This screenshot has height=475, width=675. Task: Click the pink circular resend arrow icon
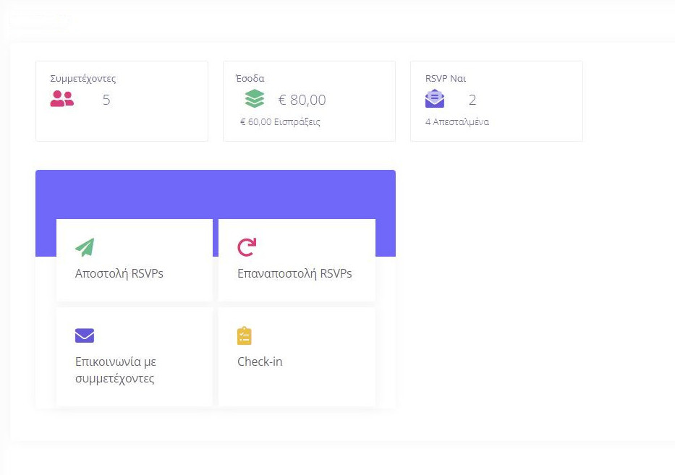(247, 247)
